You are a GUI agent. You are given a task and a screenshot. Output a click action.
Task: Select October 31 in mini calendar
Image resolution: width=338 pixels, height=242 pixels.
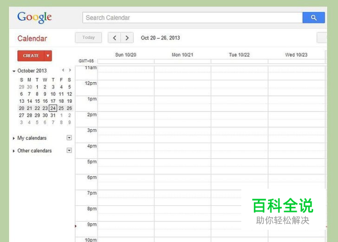[53, 115]
